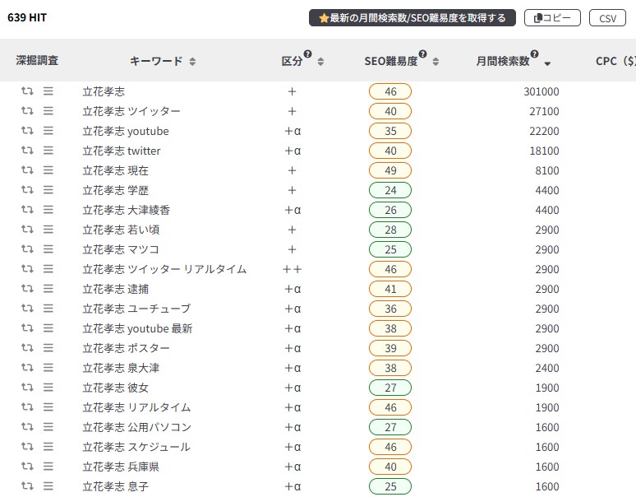Image resolution: width=636 pixels, height=497 pixels.
Task: Open hamburger menu icon for 立花孝志 youtube row
Action: [48, 131]
